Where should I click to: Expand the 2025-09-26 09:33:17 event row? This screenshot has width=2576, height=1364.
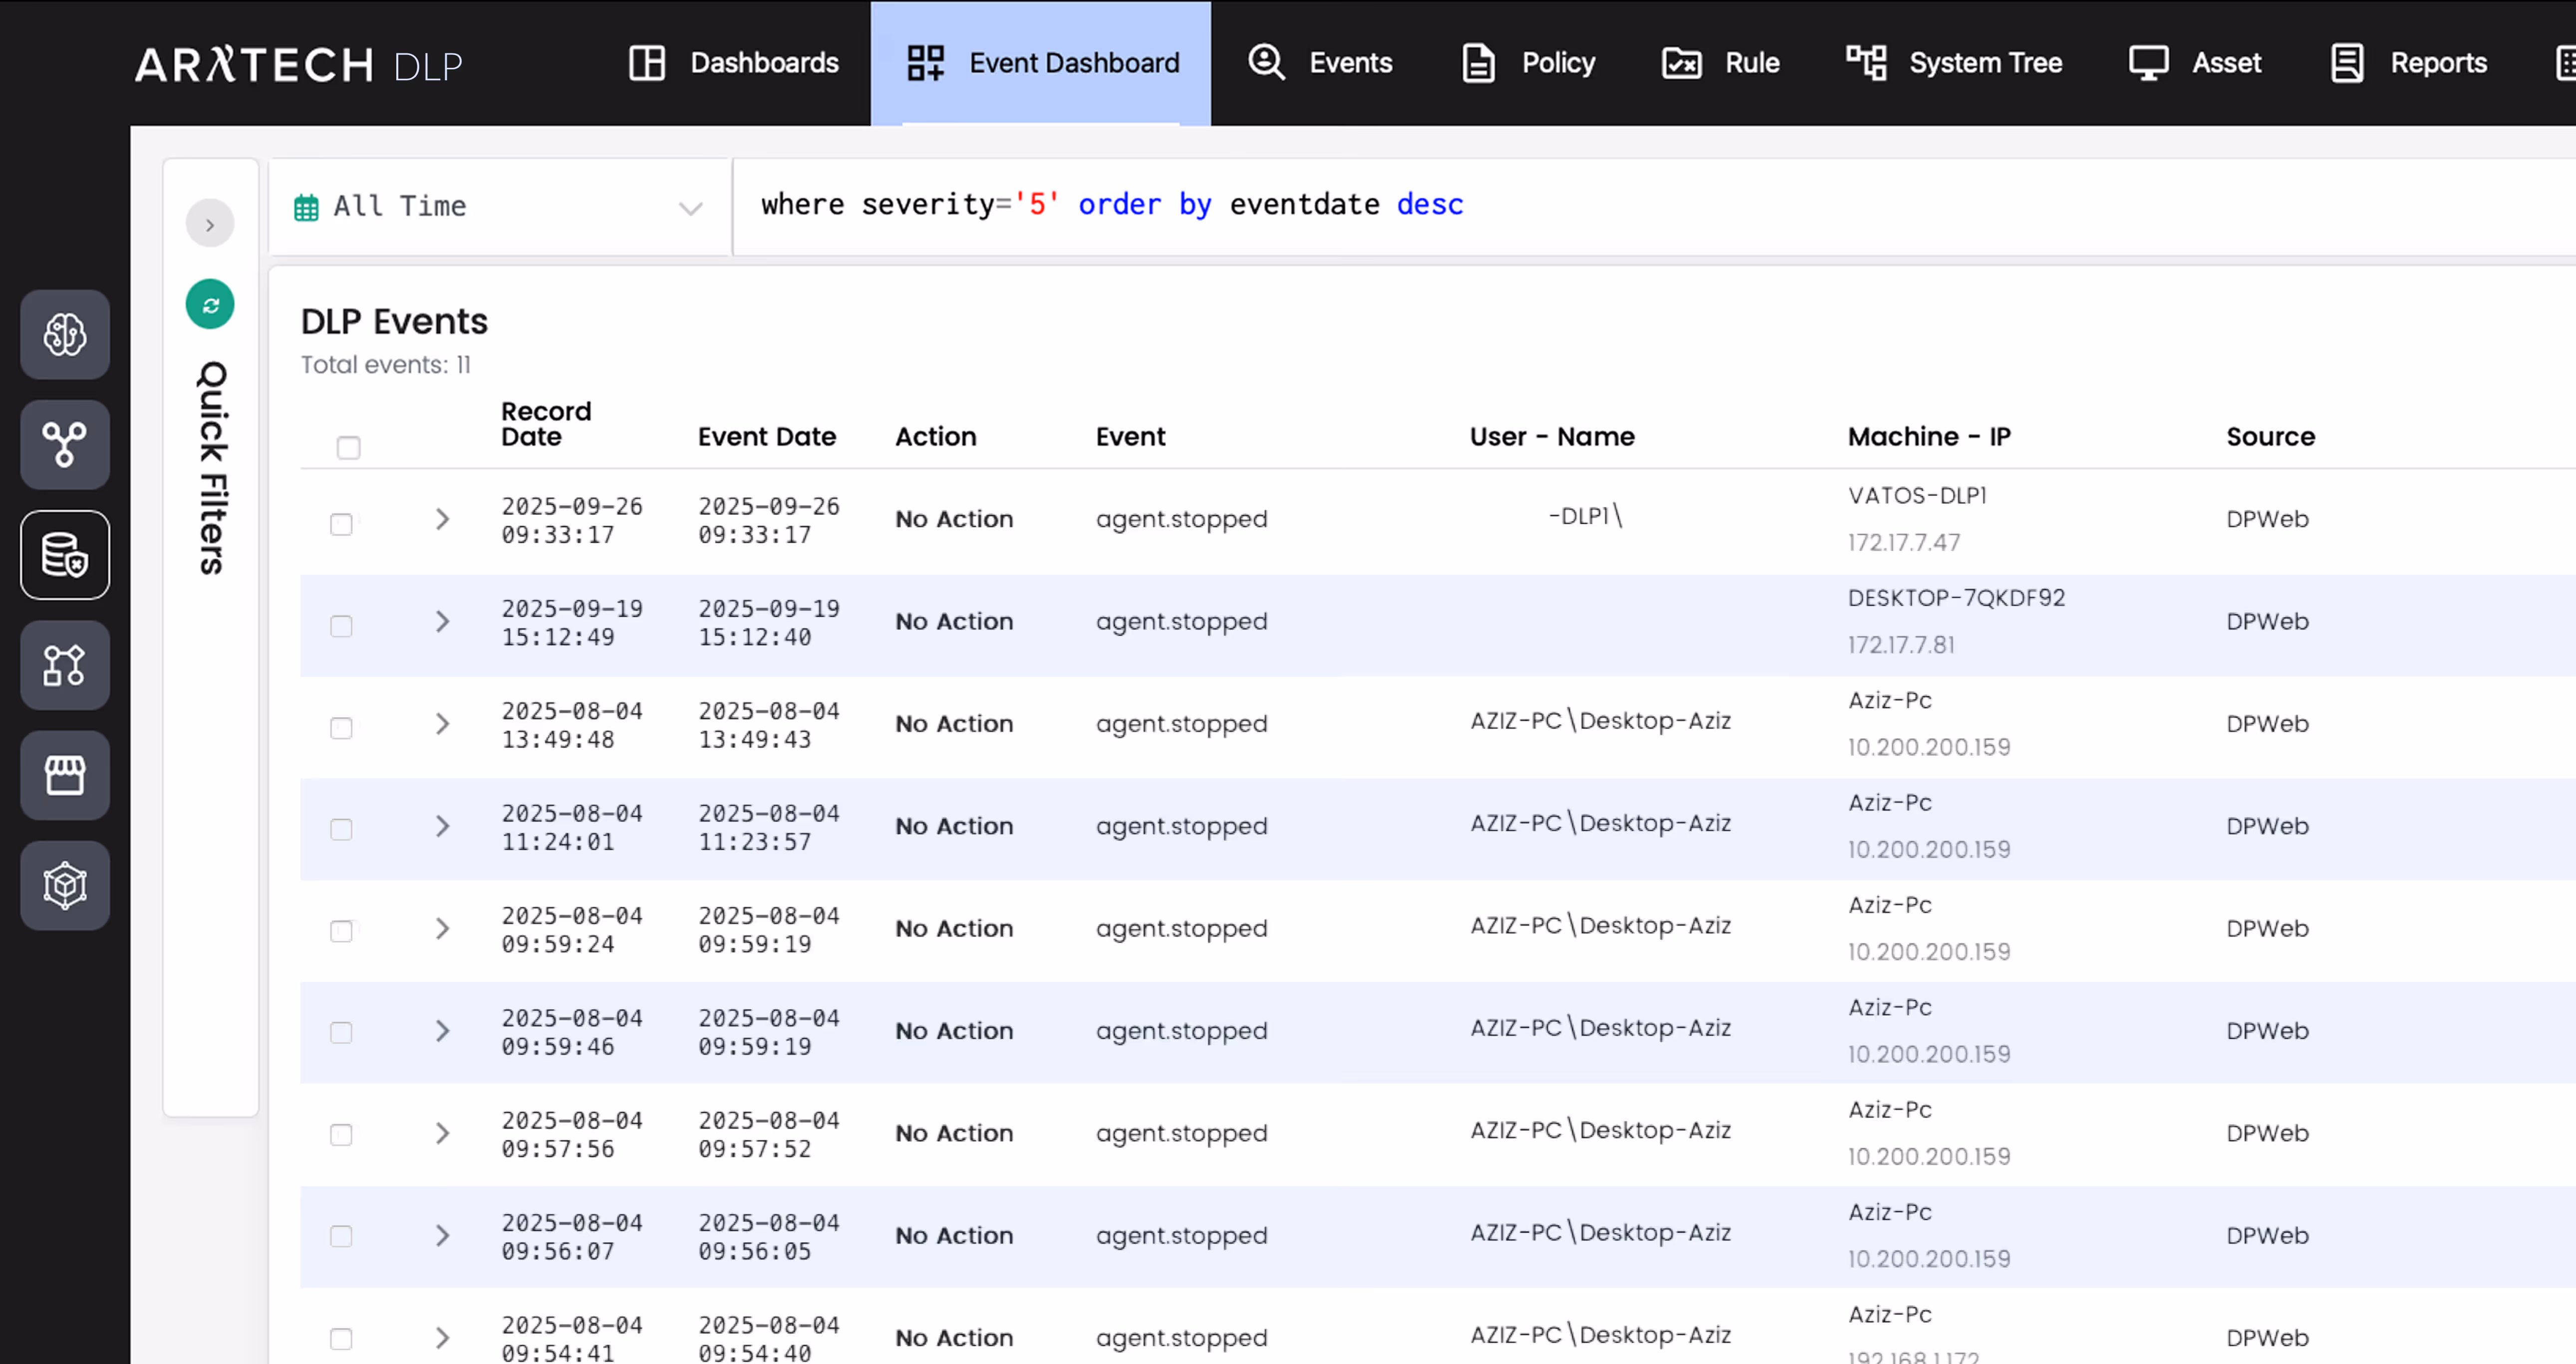pyautogui.click(x=442, y=520)
